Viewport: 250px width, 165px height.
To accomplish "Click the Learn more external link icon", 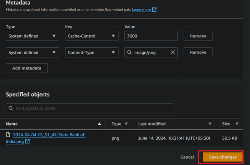I will 154,9.
